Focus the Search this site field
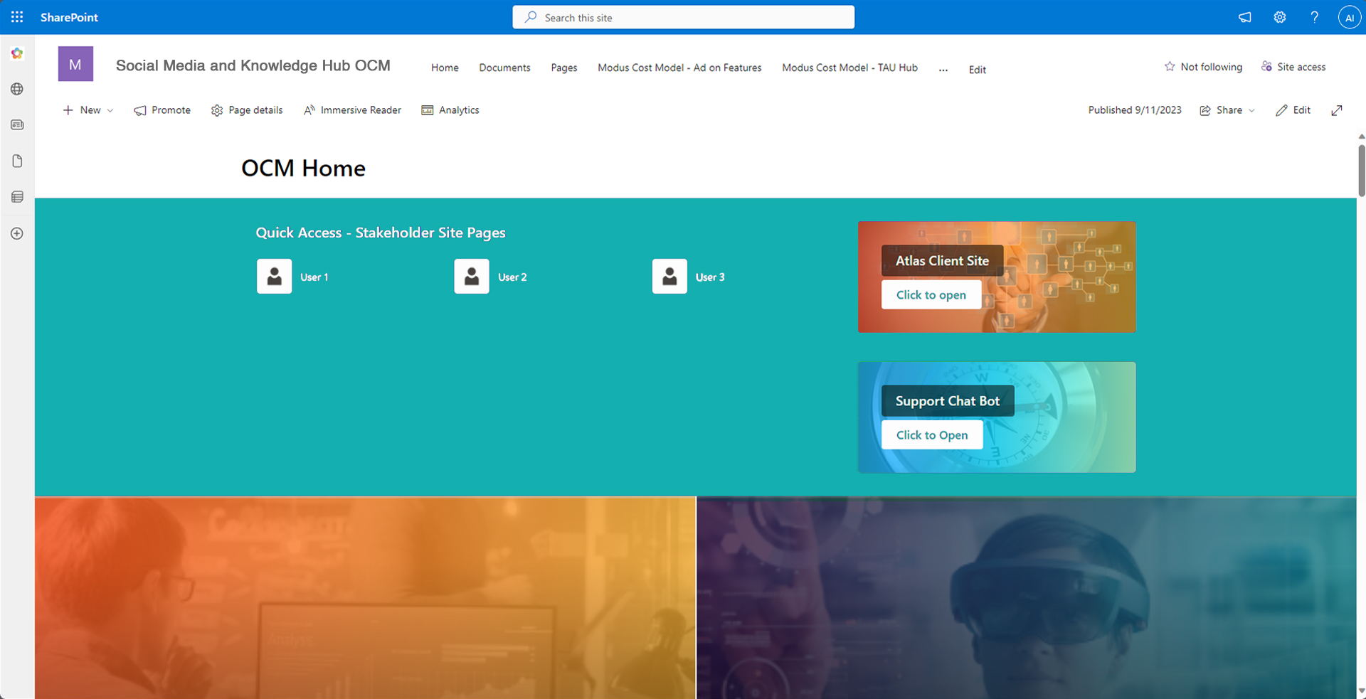Viewport: 1366px width, 699px height. pos(683,17)
